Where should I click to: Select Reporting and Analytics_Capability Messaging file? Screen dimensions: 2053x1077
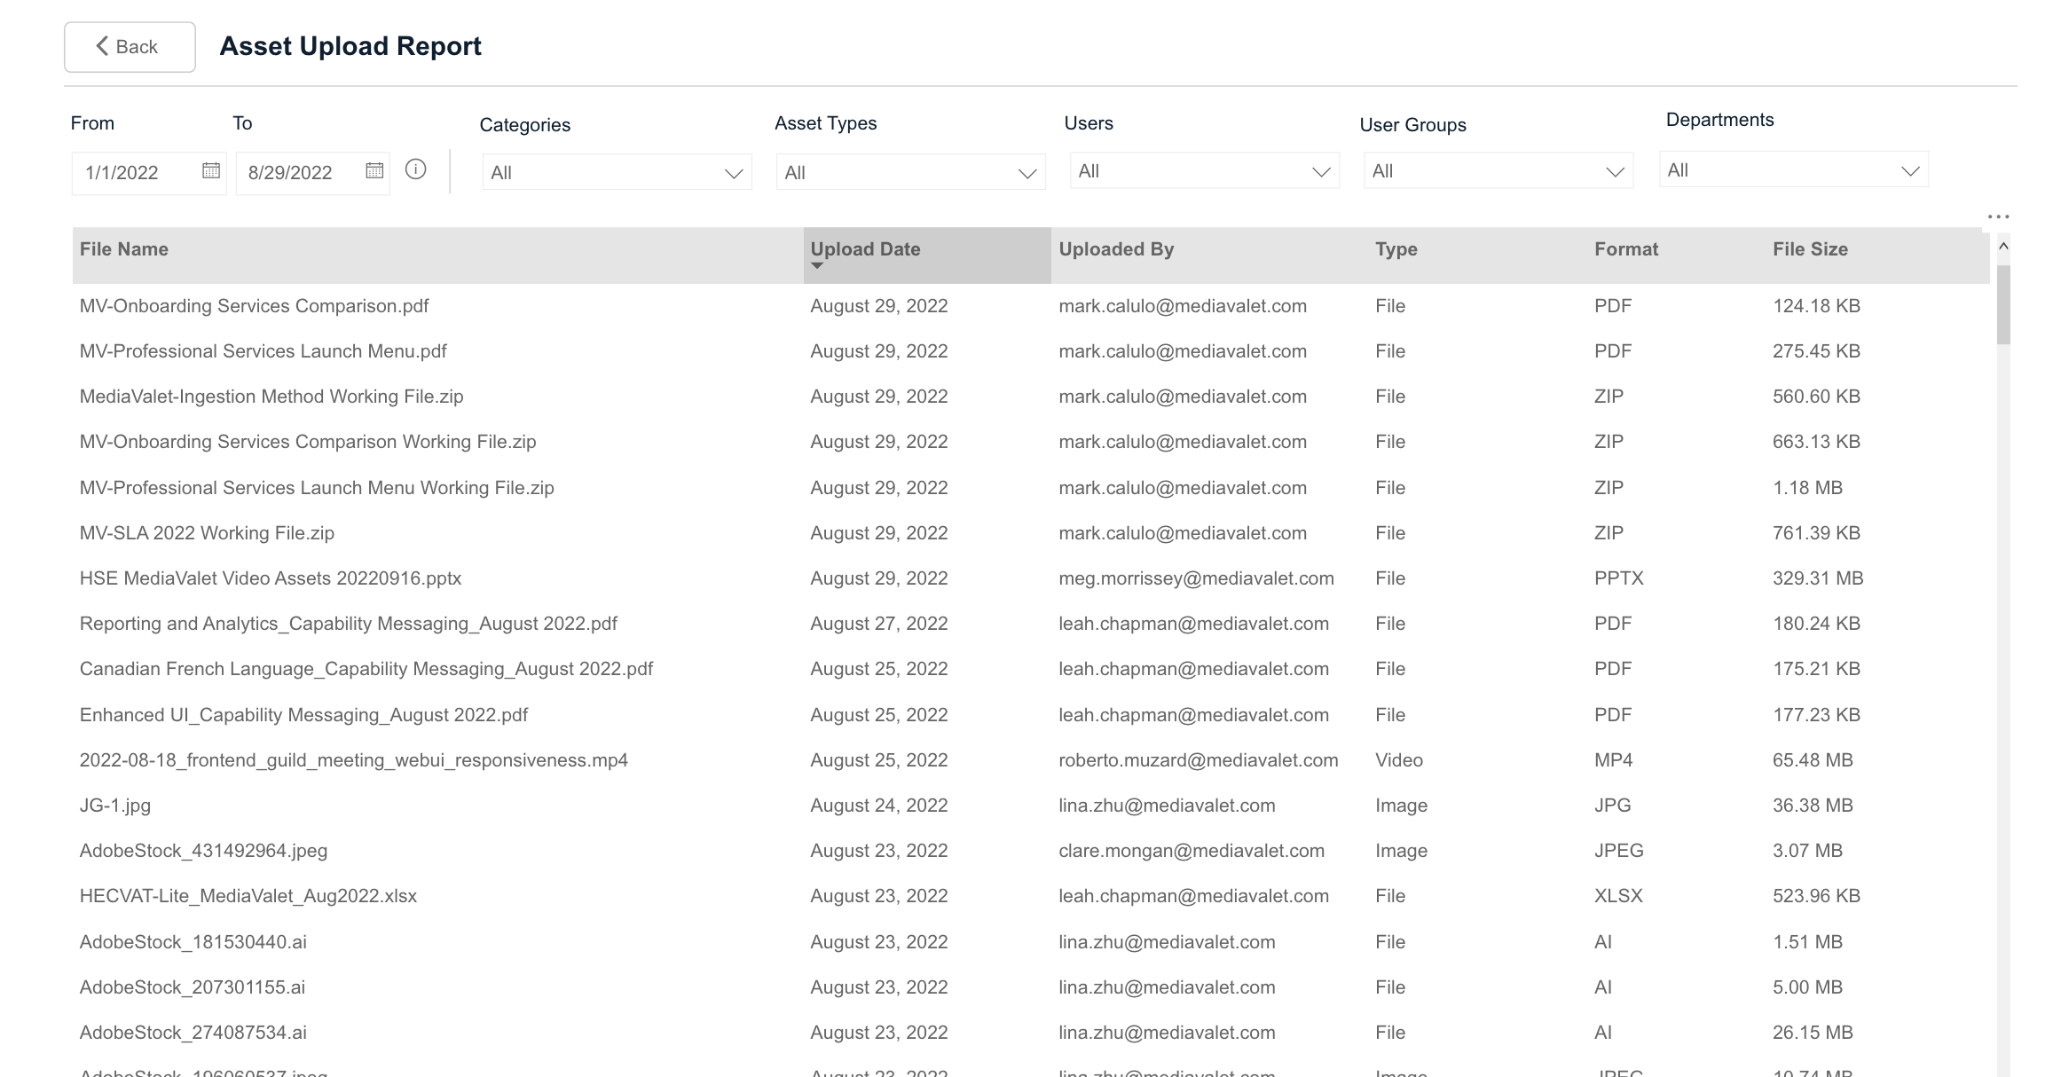[349, 624]
